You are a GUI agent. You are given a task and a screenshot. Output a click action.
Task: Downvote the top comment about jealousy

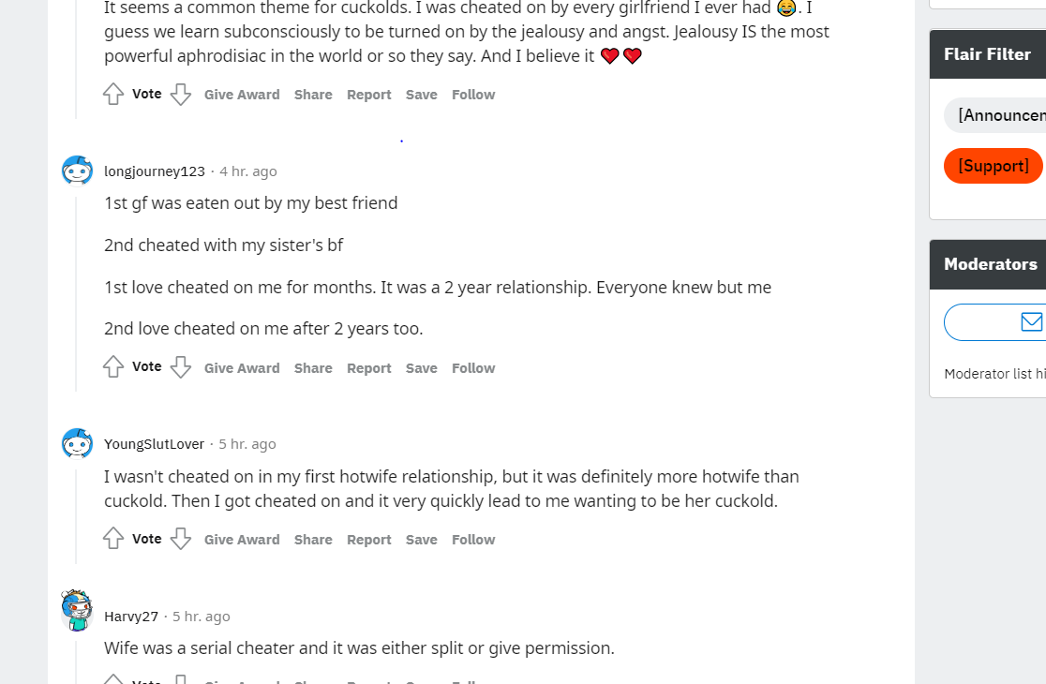(181, 94)
